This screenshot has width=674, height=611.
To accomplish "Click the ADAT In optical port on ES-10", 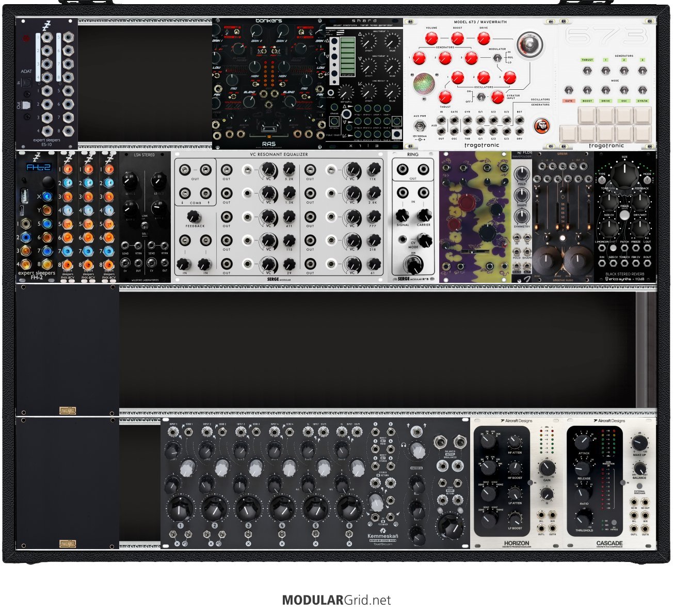I will 28,83.
